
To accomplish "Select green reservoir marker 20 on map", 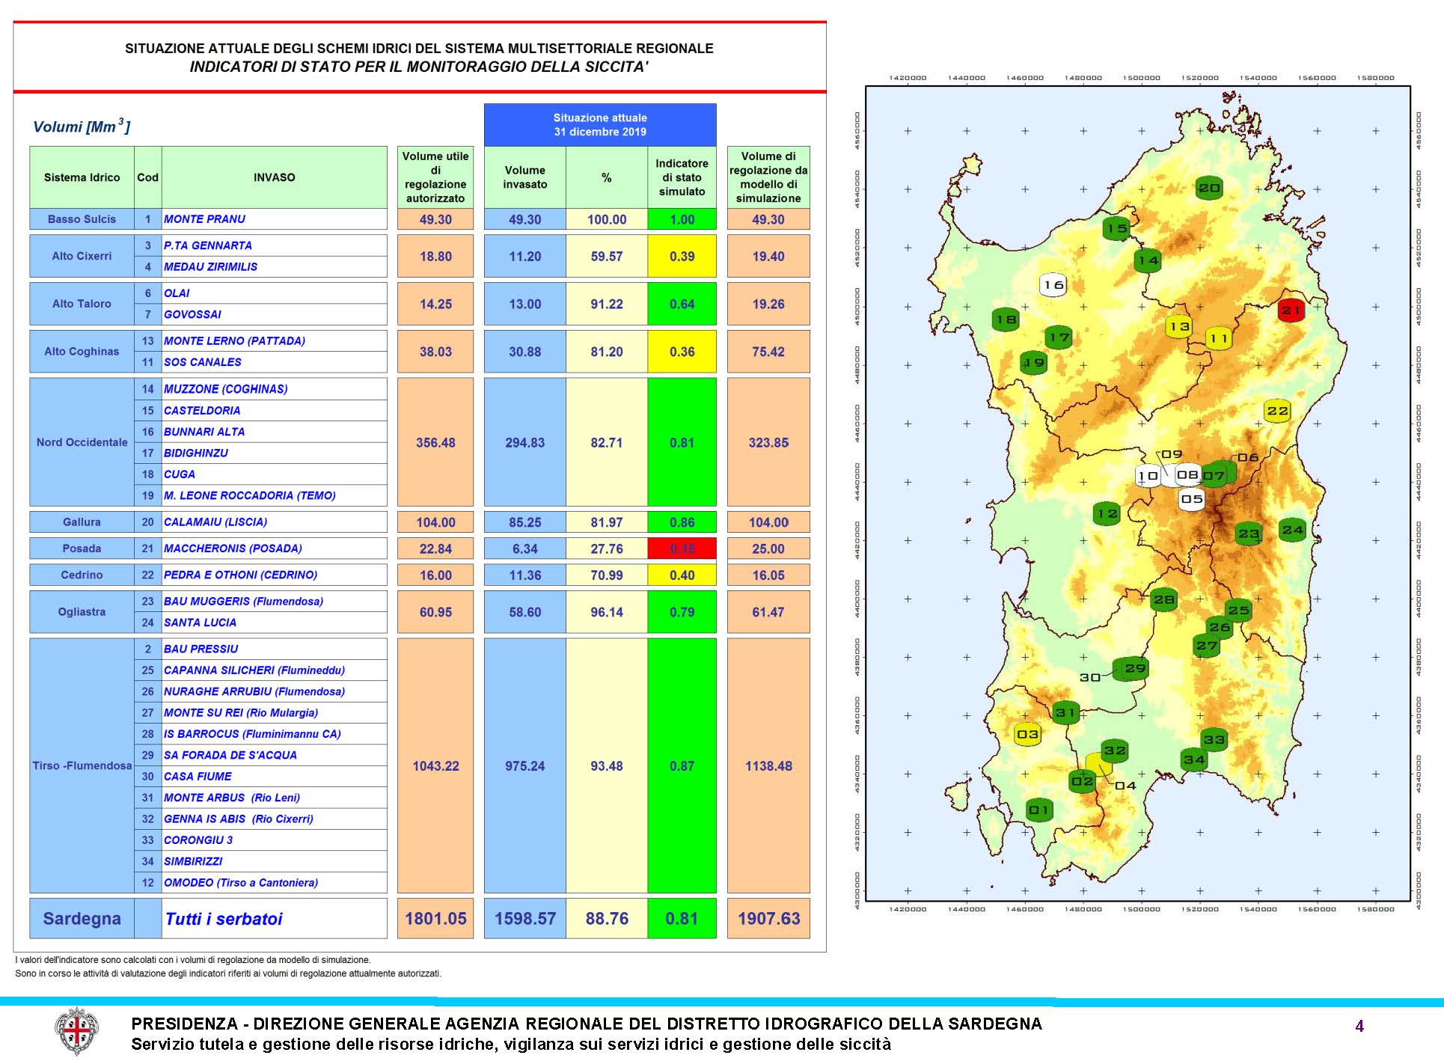I will tap(1209, 189).
